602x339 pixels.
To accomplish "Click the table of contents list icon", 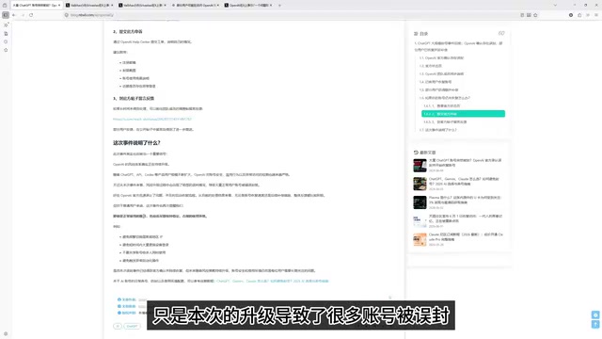I will 416,34.
